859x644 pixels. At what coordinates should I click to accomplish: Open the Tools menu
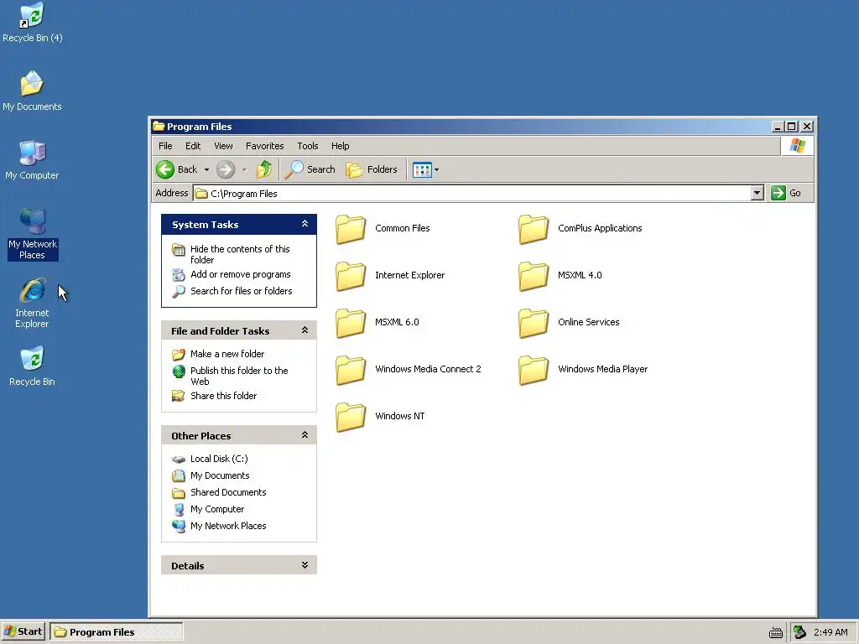tap(307, 146)
